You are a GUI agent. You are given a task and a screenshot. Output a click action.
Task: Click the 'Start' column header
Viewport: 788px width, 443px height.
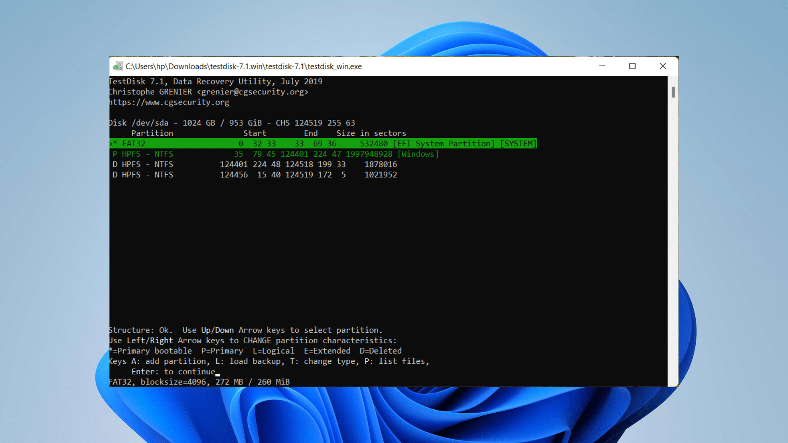click(x=254, y=133)
